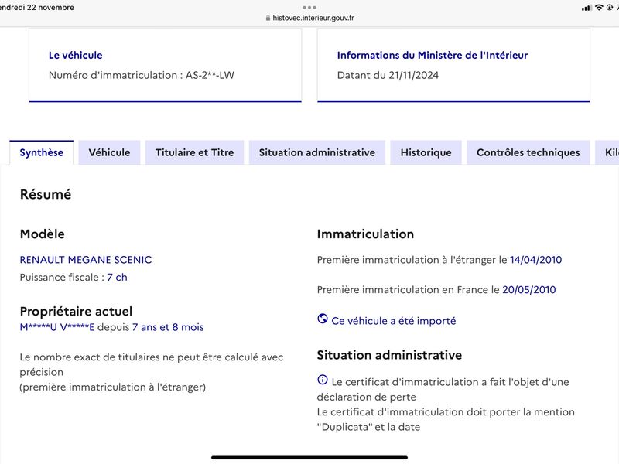The height and width of the screenshot is (464, 619).
Task: Click 'Ce véhicule a été importé' text
Action: (x=394, y=321)
